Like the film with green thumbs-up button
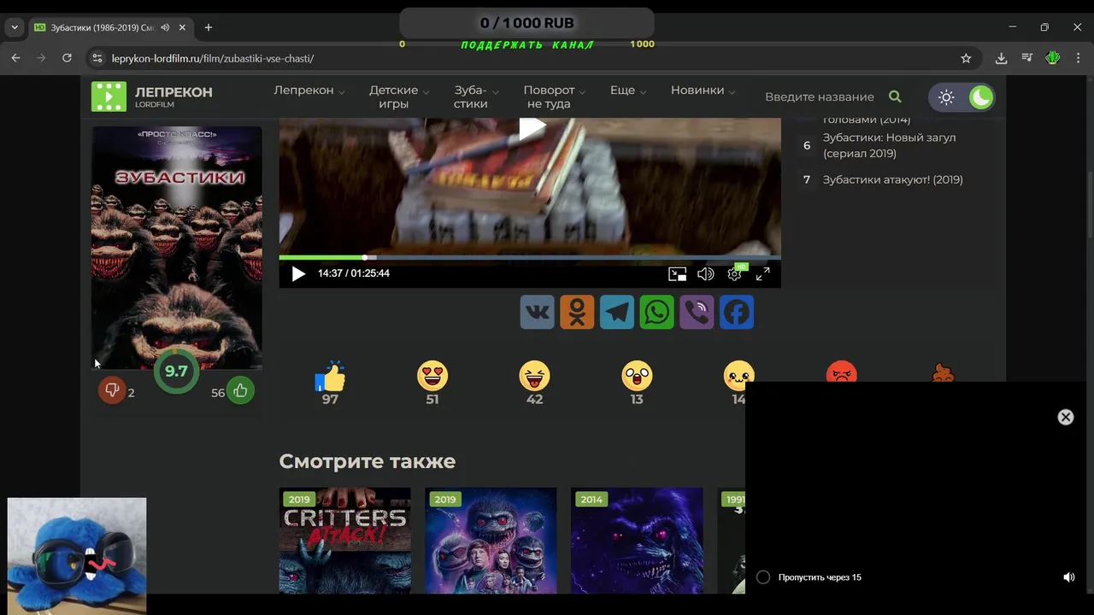The width and height of the screenshot is (1094, 615). pos(240,391)
